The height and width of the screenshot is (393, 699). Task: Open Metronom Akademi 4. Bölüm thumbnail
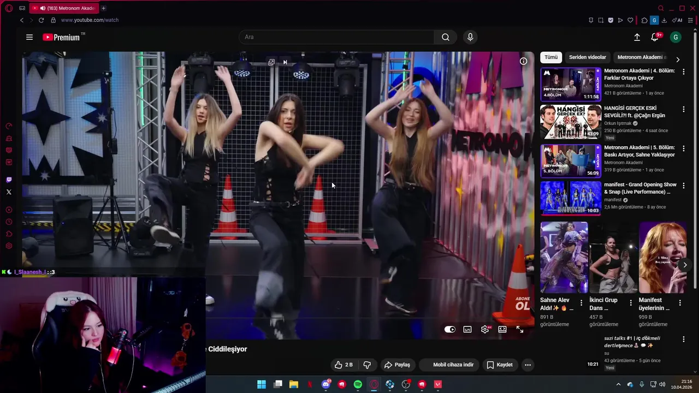tap(571, 84)
